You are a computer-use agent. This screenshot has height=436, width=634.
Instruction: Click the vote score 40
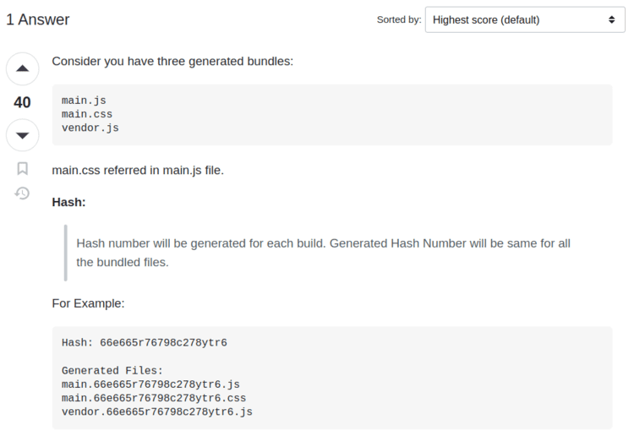coord(22,102)
